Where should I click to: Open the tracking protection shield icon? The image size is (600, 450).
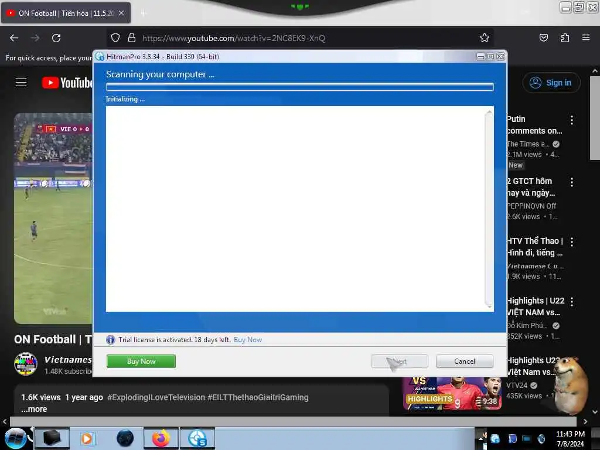[x=115, y=38]
